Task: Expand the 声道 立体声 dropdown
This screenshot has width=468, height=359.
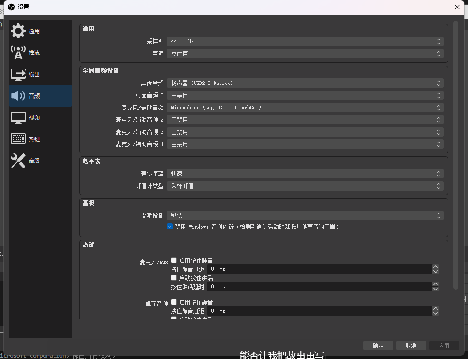Action: (x=304, y=53)
